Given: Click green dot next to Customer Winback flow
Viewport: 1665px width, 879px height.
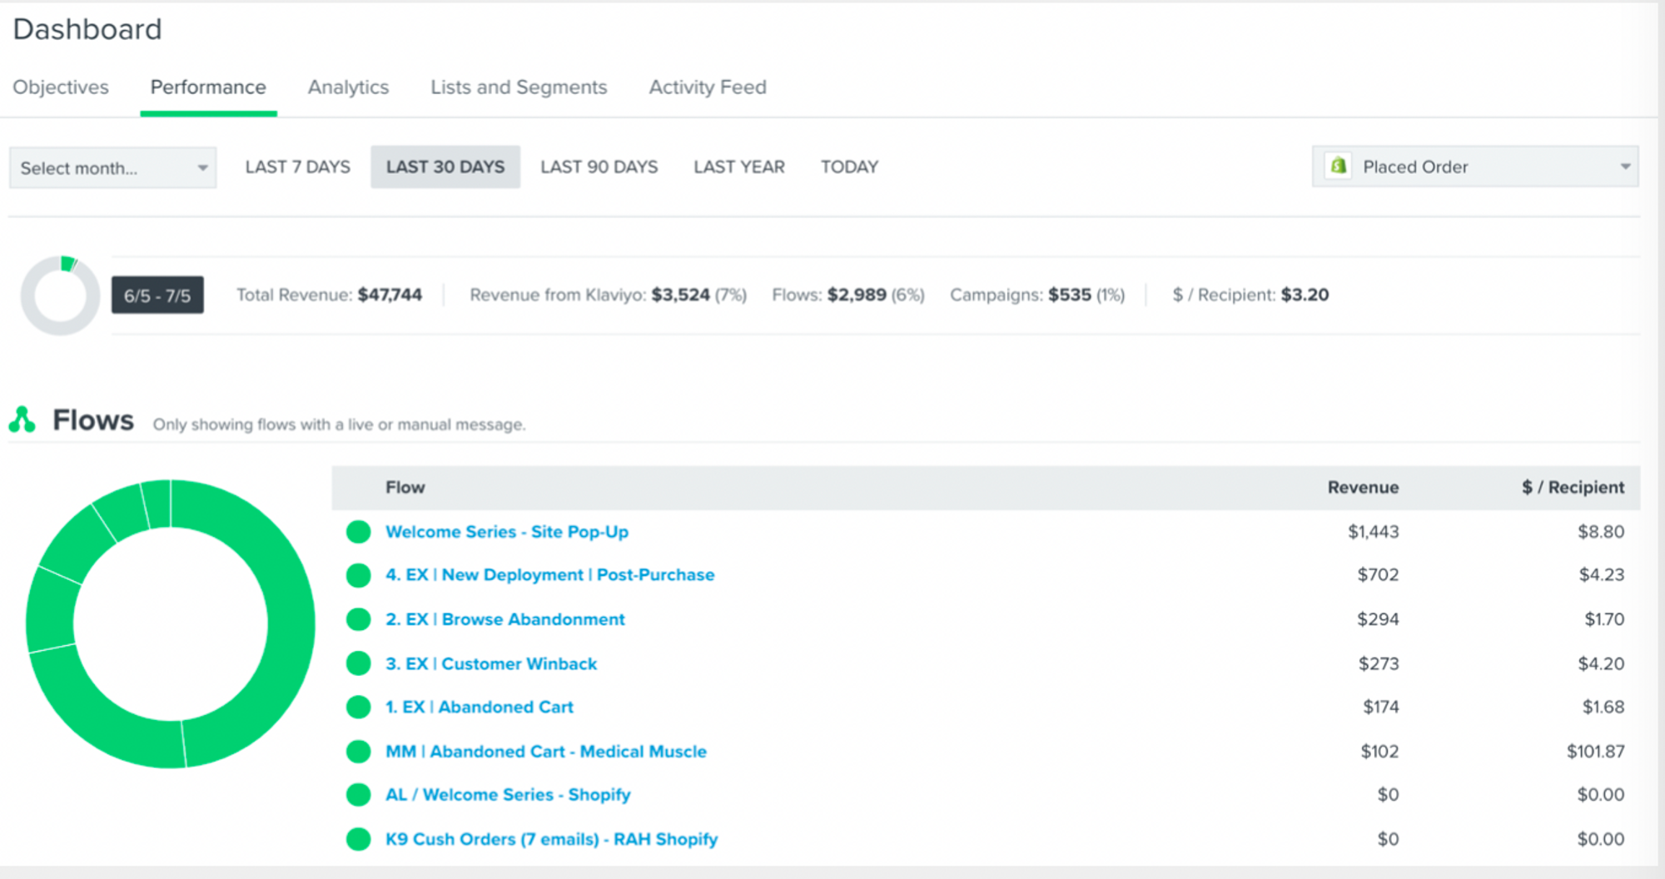Looking at the screenshot, I should point(358,663).
